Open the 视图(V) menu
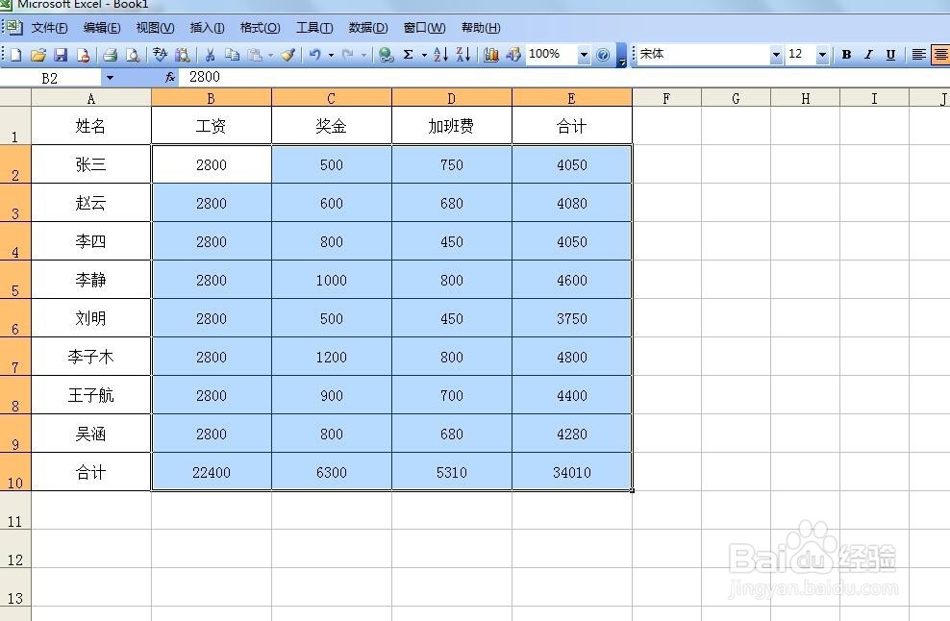Viewport: 950px width, 621px height. pos(155,28)
